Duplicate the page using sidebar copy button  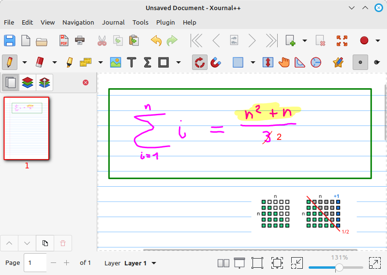coord(45,243)
